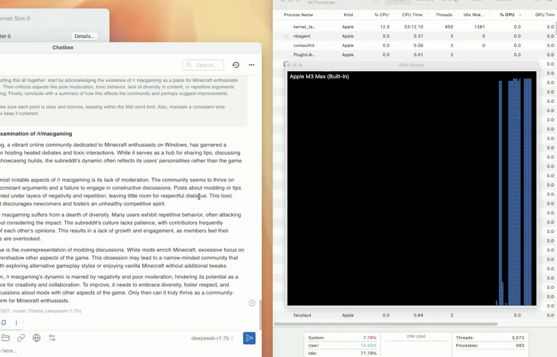Toggle sort order chevron on % GPU column
This screenshot has height=357, width=557.
520,15
